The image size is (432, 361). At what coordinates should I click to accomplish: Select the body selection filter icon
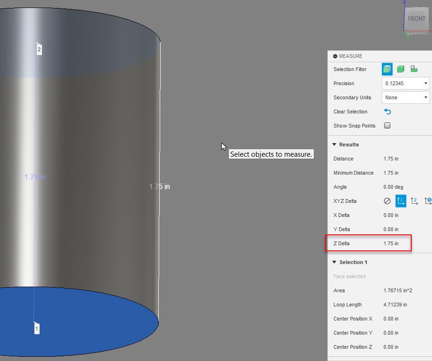pyautogui.click(x=400, y=69)
